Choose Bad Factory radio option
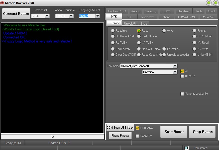 pos(113,49)
